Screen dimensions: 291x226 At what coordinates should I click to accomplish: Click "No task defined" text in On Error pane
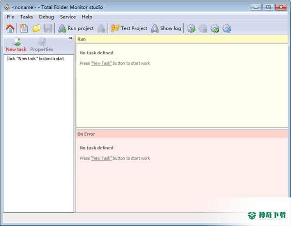pyautogui.click(x=97, y=148)
